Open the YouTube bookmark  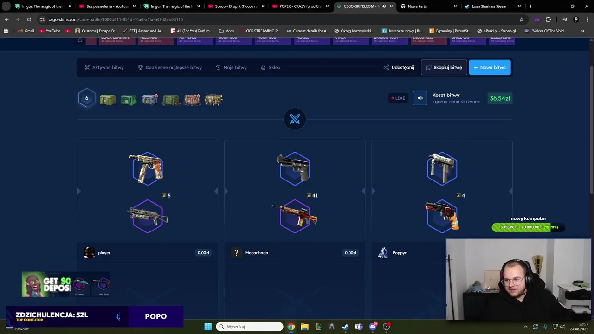pos(50,31)
